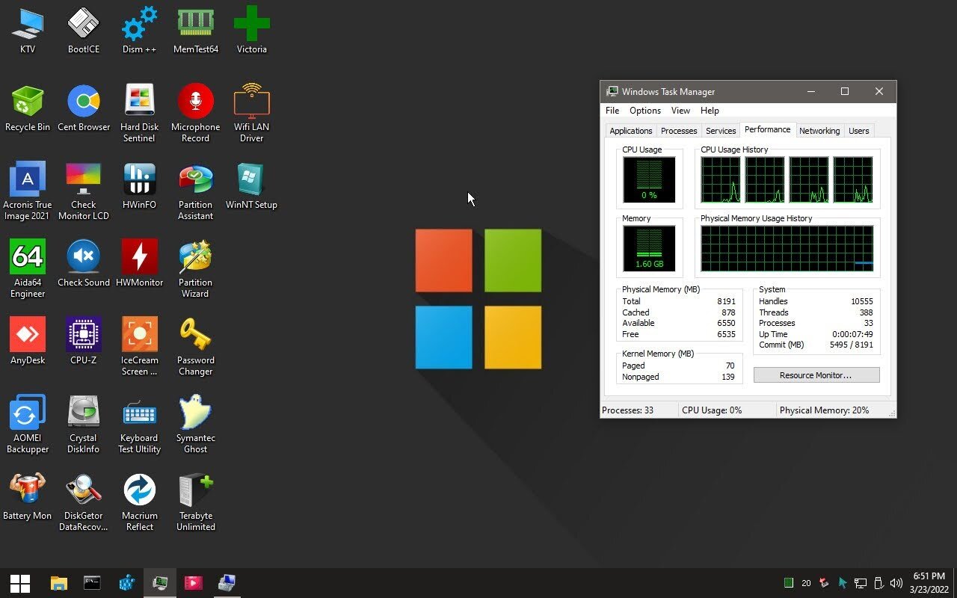
Task: Open the Windows Start button
Action: [x=20, y=583]
